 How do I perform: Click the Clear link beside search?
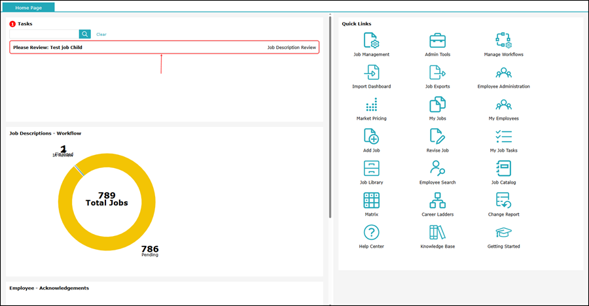(x=101, y=34)
